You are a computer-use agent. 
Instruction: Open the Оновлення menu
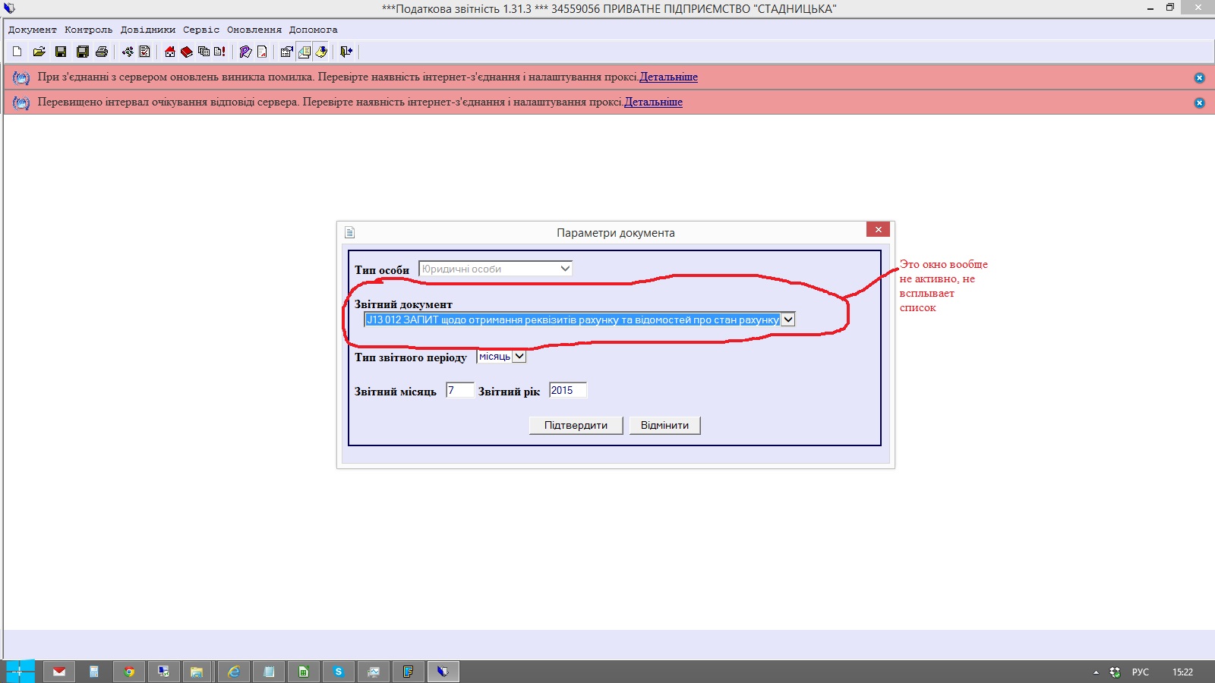point(254,30)
